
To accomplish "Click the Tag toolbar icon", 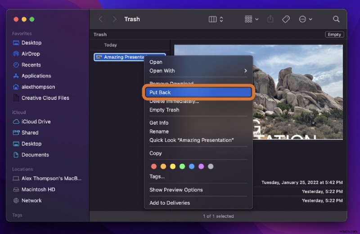I will tap(286, 19).
